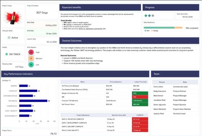Click the blue second gate diamond

(x=149, y=16)
